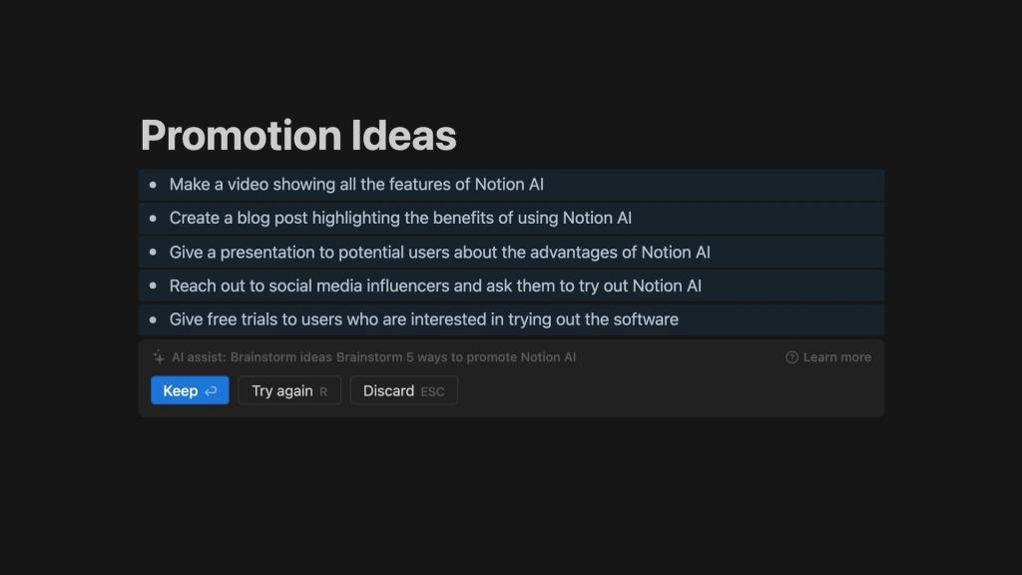Image resolution: width=1022 pixels, height=575 pixels.
Task: Click the question mark help icon
Action: [792, 357]
